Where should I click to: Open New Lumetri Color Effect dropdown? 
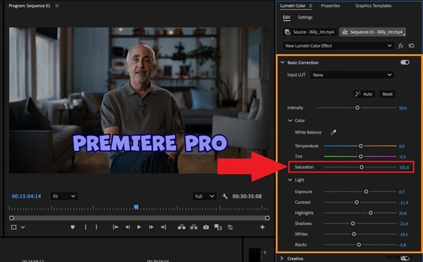[x=338, y=46]
